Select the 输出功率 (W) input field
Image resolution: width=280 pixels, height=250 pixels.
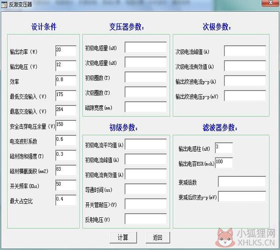pyautogui.click(x=66, y=51)
